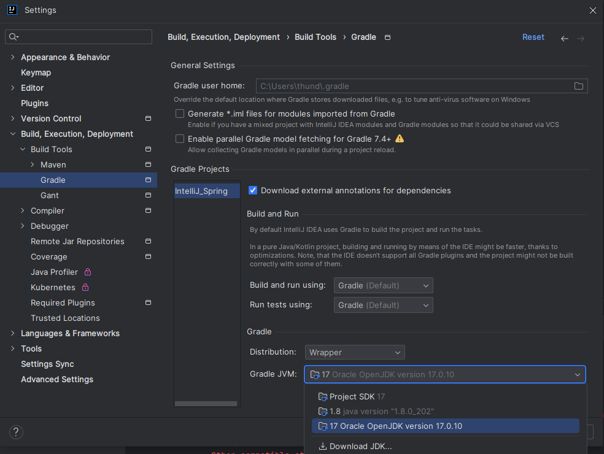Screen dimensions: 604x454
Task: Select 1.8 java version 1.8.0_202 option
Action: point(445,411)
